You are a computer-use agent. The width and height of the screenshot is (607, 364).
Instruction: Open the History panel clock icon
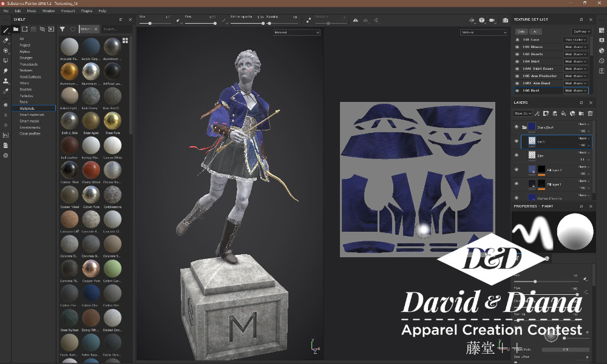(x=602, y=61)
